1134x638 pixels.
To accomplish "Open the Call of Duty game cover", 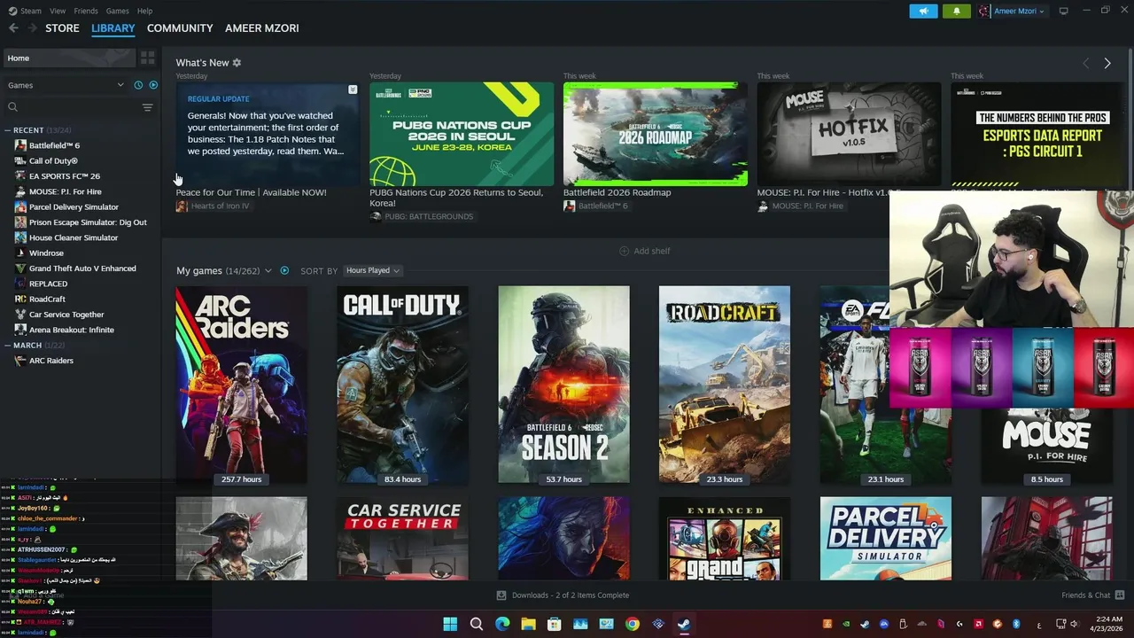I will tap(402, 385).
